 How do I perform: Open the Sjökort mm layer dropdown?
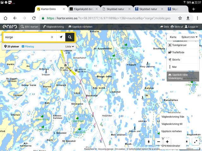[189, 37]
